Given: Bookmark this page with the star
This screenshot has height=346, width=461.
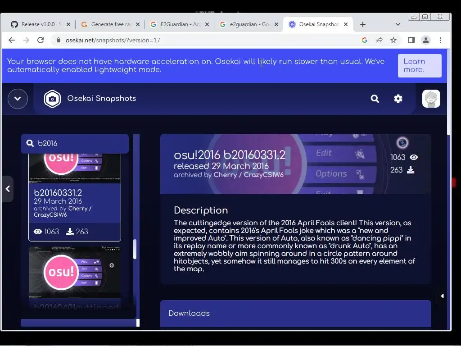Looking at the screenshot, I should click(393, 40).
